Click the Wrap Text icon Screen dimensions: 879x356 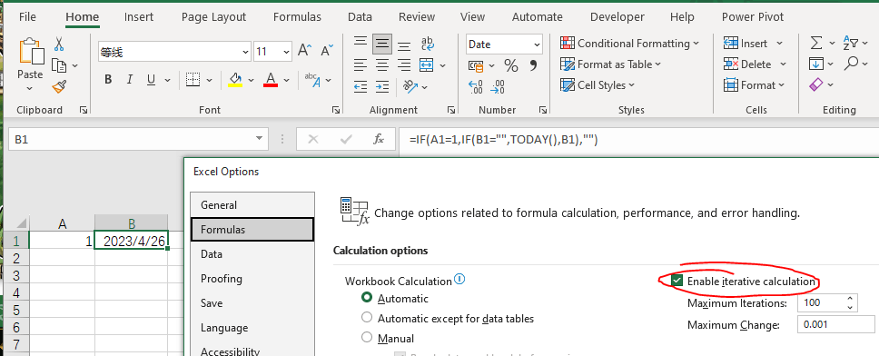click(x=428, y=44)
